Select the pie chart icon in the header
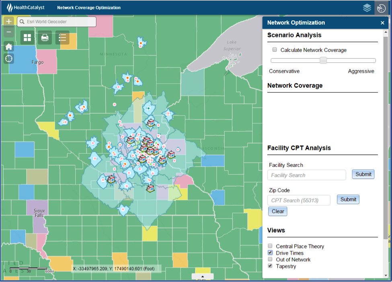This screenshot has height=282, width=392. (380, 7)
